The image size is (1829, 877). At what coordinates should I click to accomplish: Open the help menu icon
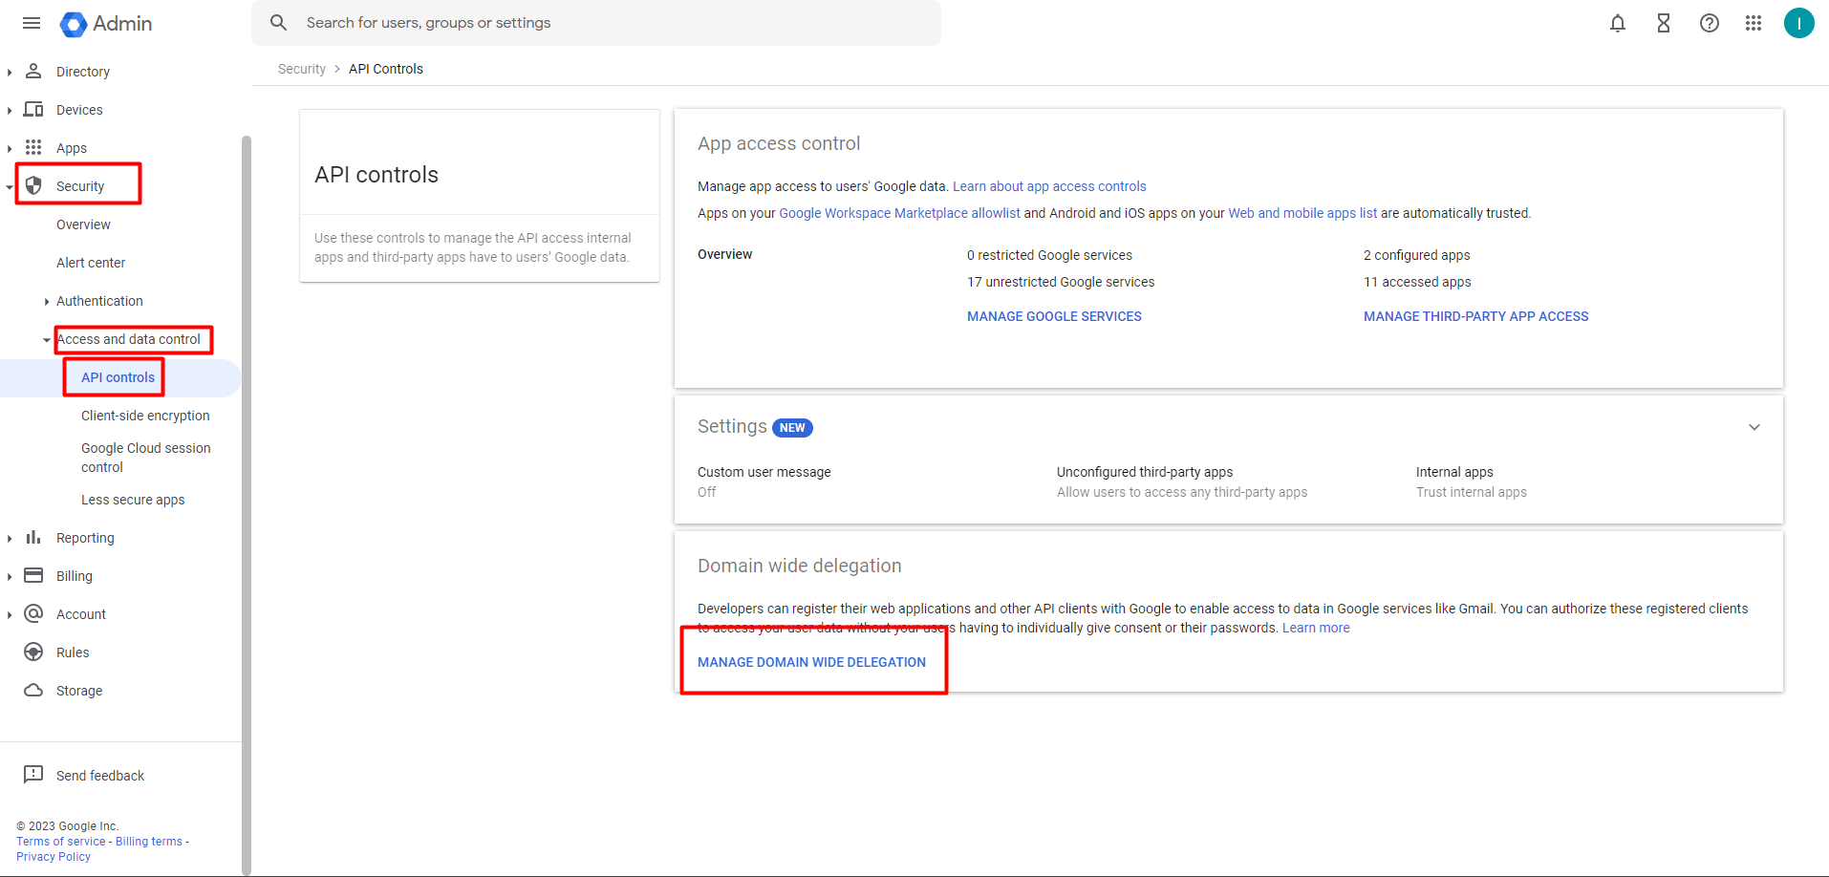pyautogui.click(x=1709, y=23)
